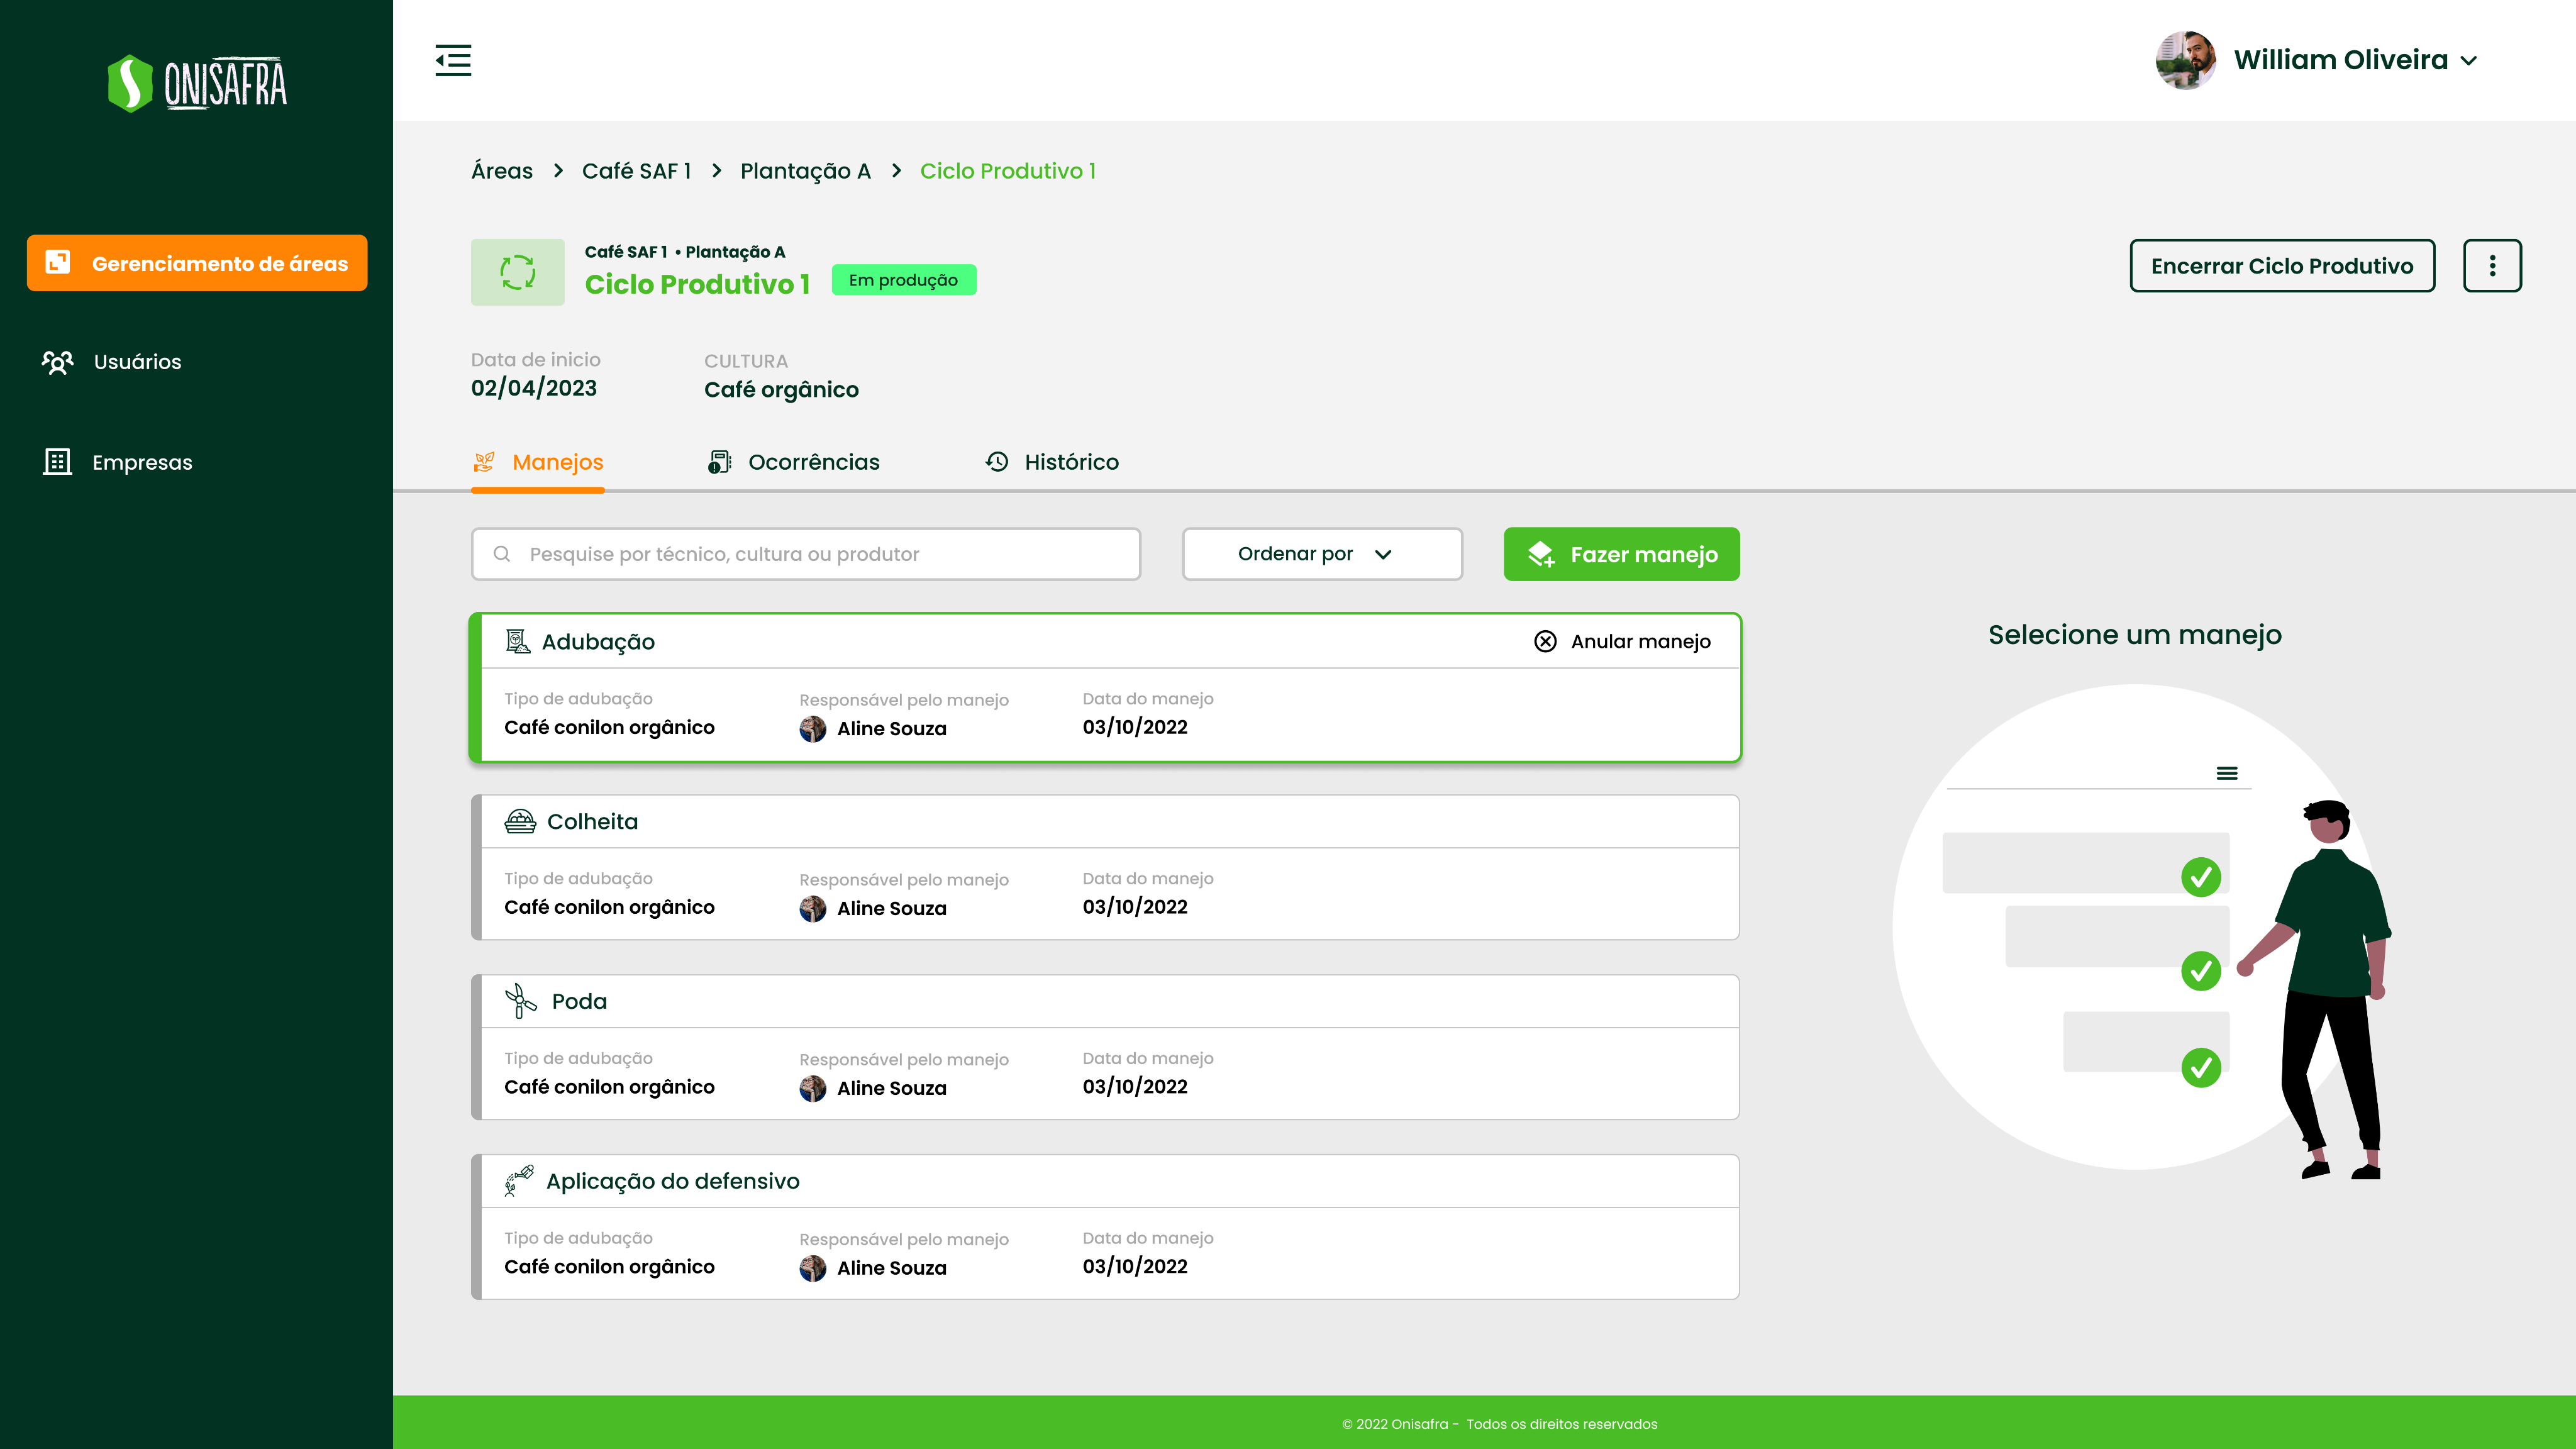Select the Poda pruning shears icon
This screenshot has width=2576, height=1449.
pyautogui.click(x=519, y=1000)
